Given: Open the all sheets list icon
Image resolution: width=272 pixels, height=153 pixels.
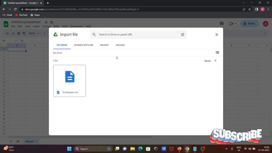Looking at the screenshot, I should pos(18,142).
